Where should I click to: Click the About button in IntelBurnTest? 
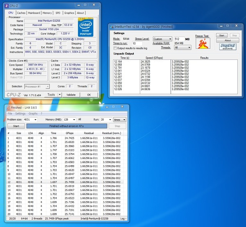tap(228, 40)
